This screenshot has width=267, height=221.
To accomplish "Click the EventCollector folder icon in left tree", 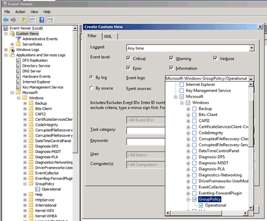I will click(x=31, y=173).
